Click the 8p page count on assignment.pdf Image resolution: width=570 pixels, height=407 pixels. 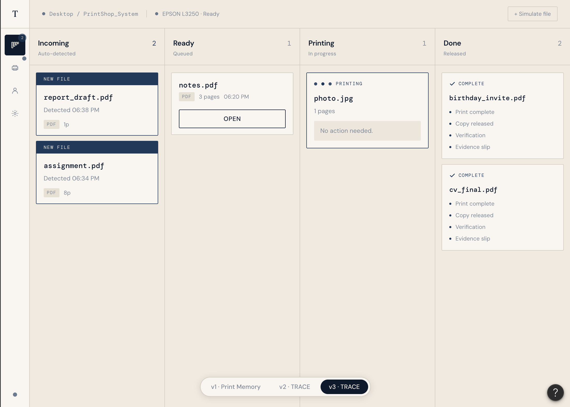point(67,193)
